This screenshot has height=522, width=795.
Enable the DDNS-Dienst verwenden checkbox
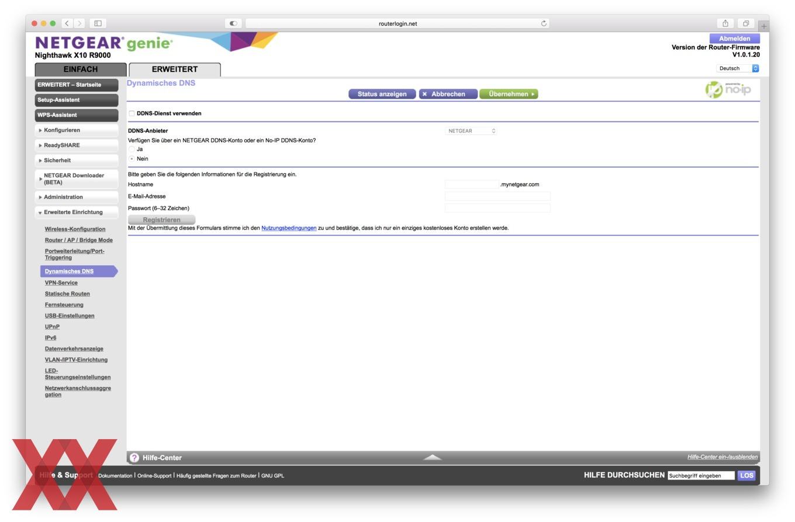tap(132, 113)
